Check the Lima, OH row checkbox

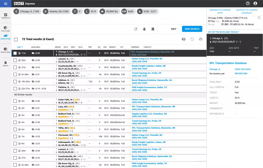[x=15, y=108]
